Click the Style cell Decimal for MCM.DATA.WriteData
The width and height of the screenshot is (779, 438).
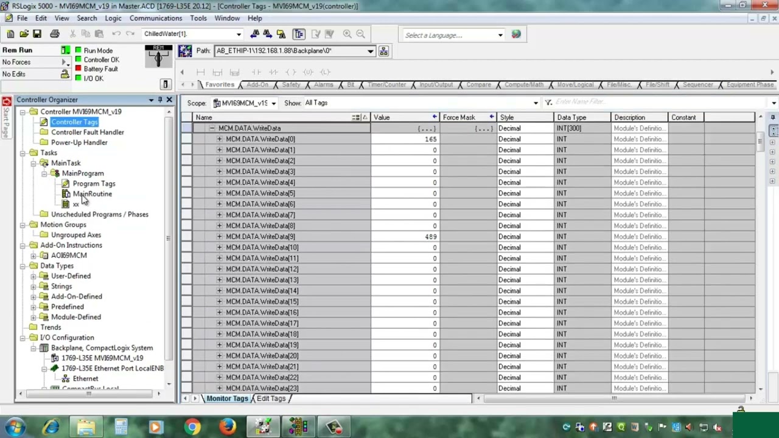click(x=525, y=128)
